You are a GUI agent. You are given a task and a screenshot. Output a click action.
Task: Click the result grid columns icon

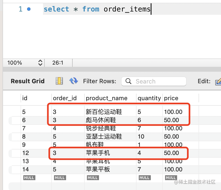59,81
